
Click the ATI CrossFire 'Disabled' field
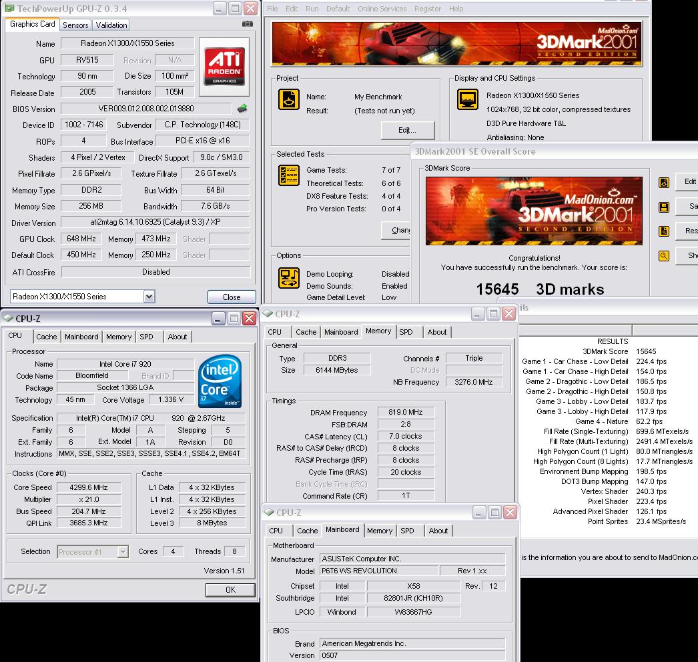(x=155, y=271)
